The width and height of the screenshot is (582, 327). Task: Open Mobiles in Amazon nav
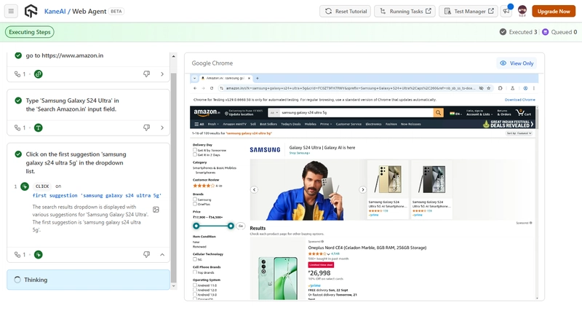(311, 124)
